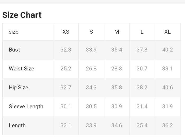Select the S size column header
The width and height of the screenshot is (185, 138).
pyautogui.click(x=91, y=32)
